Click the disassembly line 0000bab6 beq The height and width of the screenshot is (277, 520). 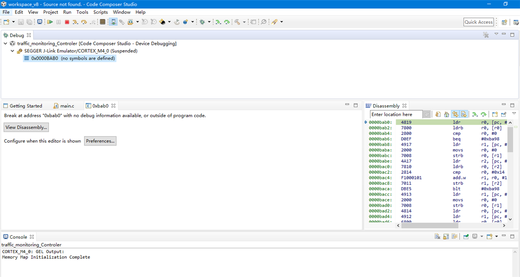click(438, 139)
